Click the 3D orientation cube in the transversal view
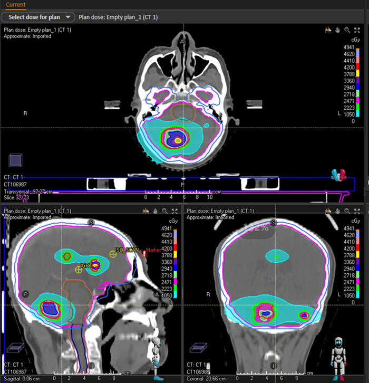Viewport: 369px width, 383px height. (14, 160)
